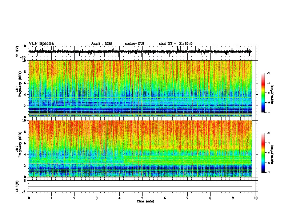288x222 pixels.
Task: Click the ch.1 voltage waveform trace
Action: click(x=140, y=52)
